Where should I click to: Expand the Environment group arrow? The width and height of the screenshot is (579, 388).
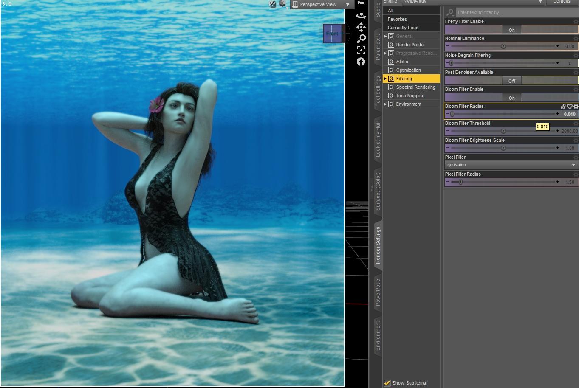pos(385,104)
